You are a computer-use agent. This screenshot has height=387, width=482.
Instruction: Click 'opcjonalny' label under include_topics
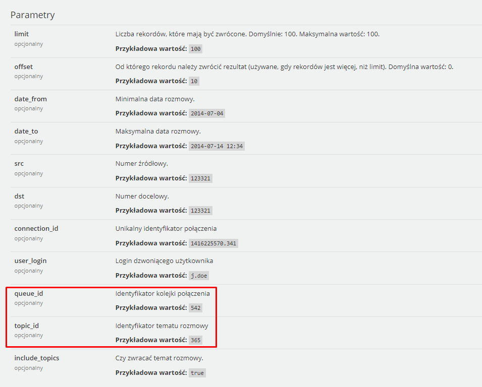(29, 368)
